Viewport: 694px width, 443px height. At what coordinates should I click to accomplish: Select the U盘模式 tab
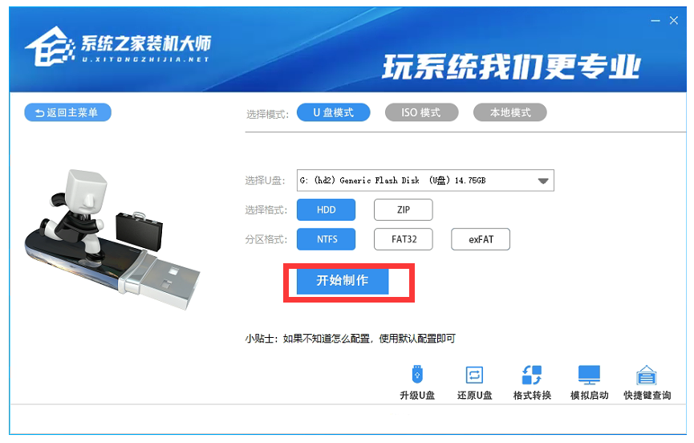click(x=333, y=112)
